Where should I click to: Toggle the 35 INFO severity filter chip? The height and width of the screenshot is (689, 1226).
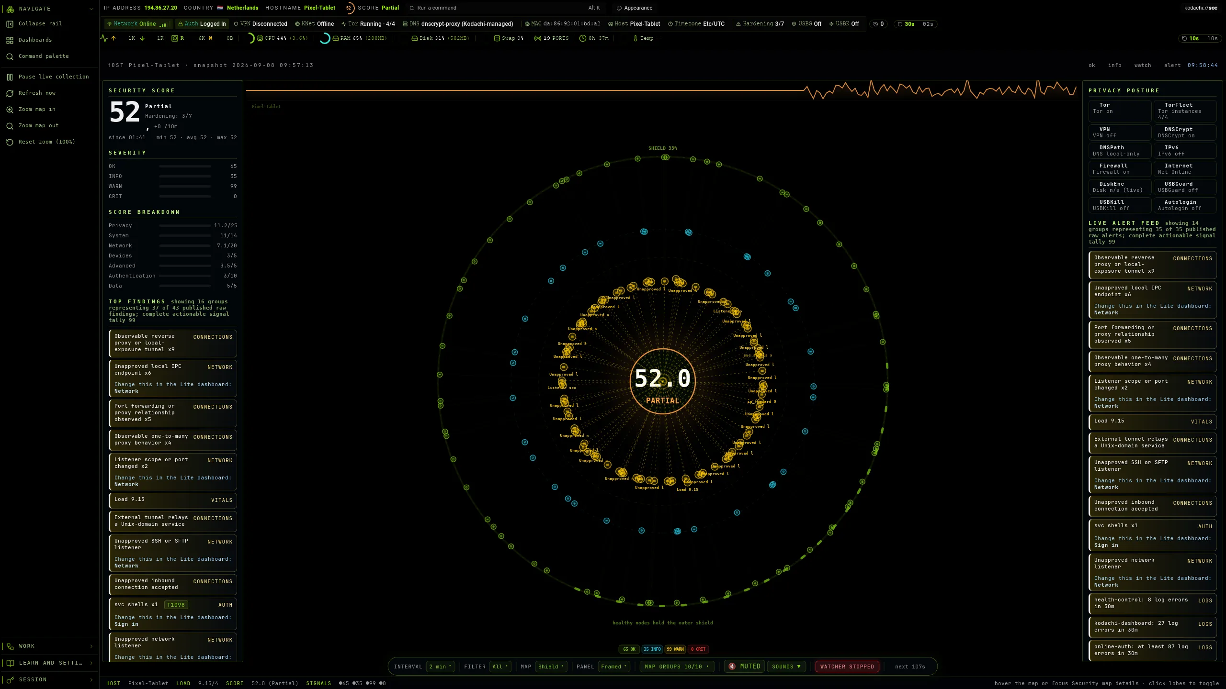pyautogui.click(x=652, y=649)
